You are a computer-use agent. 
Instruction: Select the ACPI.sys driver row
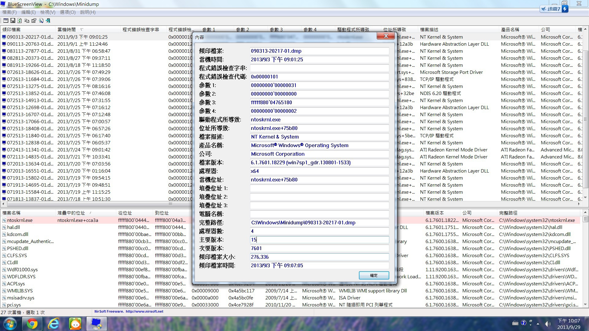16,283
